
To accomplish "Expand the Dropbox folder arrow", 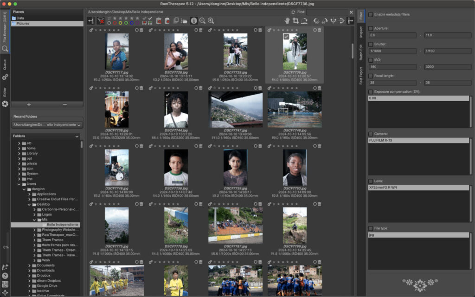I will point(29,276).
